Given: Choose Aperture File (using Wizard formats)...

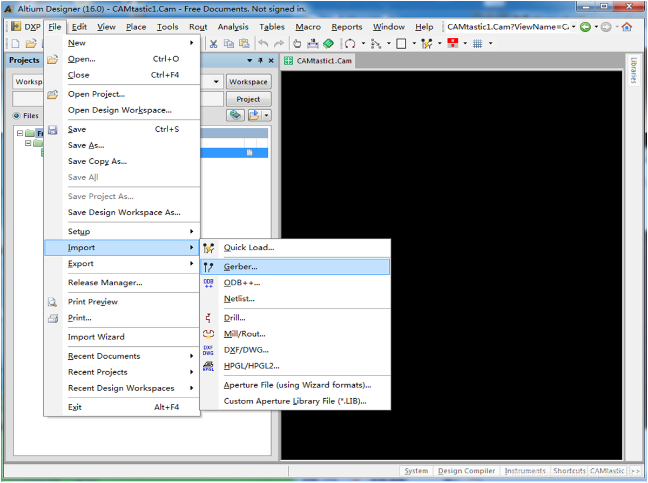Looking at the screenshot, I should coord(295,385).
